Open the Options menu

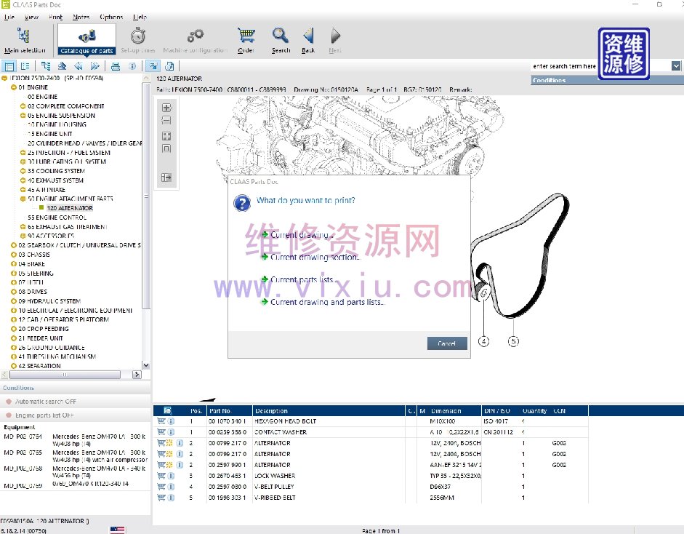(x=111, y=17)
